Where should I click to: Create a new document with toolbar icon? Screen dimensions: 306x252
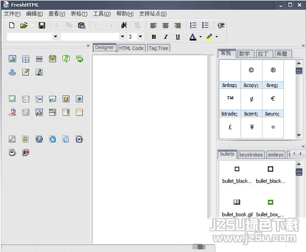[x=12, y=25]
